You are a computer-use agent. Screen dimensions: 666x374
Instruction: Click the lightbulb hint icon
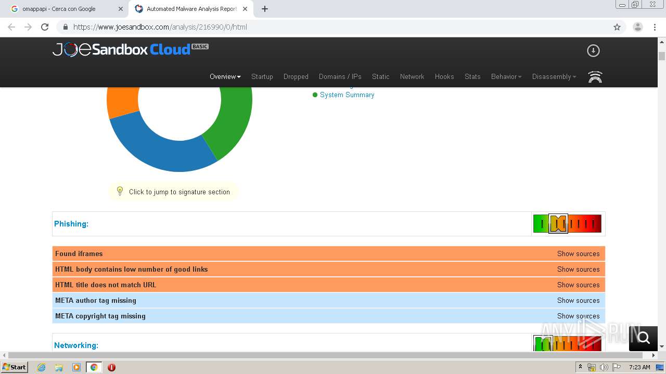point(120,191)
